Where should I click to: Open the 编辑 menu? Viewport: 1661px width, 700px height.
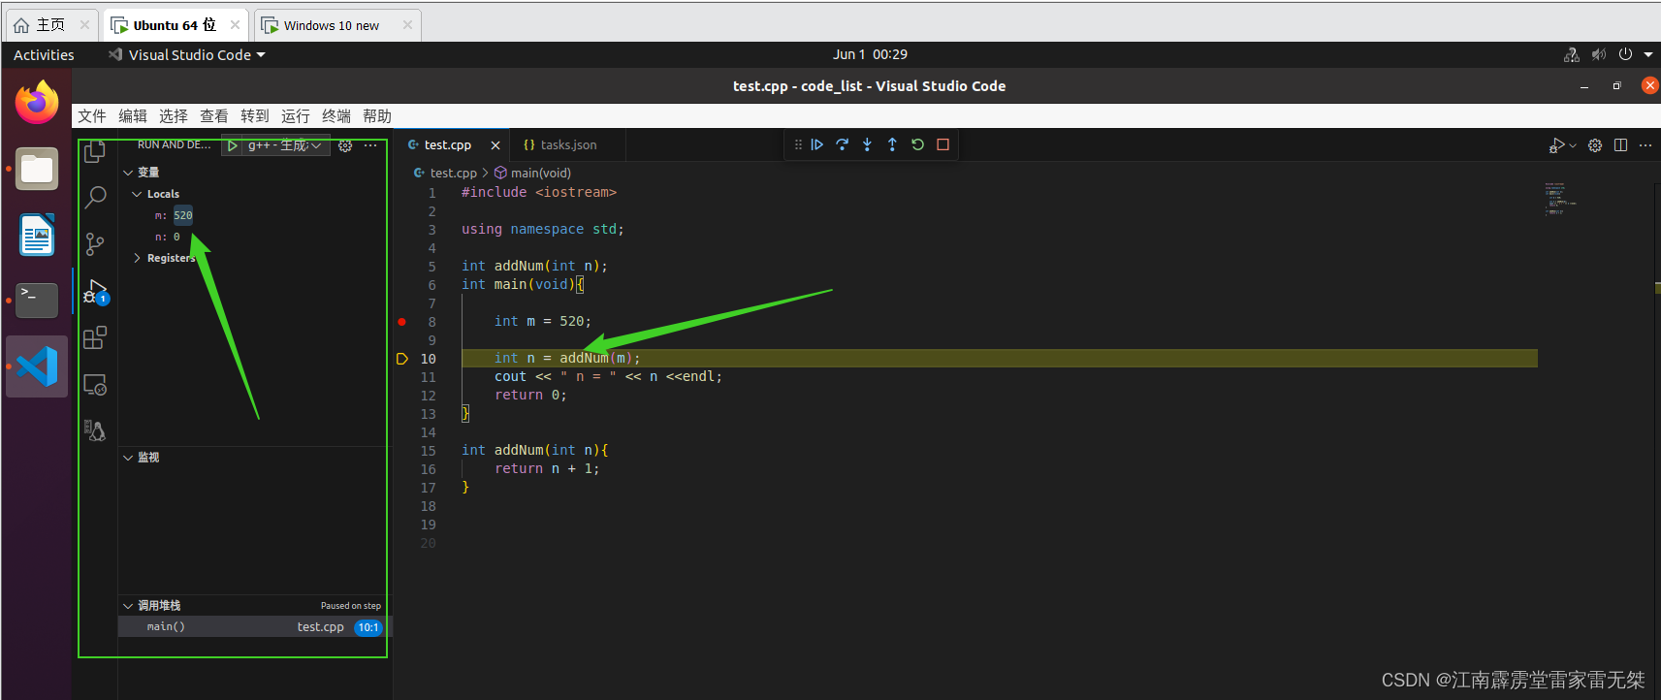tap(133, 116)
